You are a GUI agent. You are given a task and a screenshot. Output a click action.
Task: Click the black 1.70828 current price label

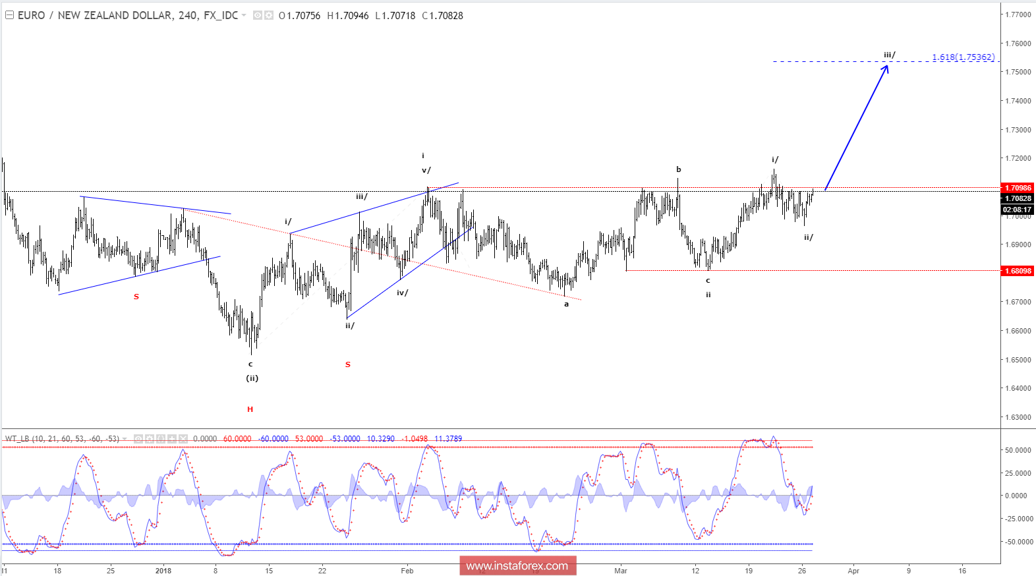[1018, 198]
